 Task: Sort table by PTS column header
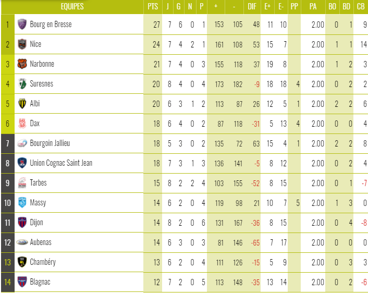click(153, 7)
